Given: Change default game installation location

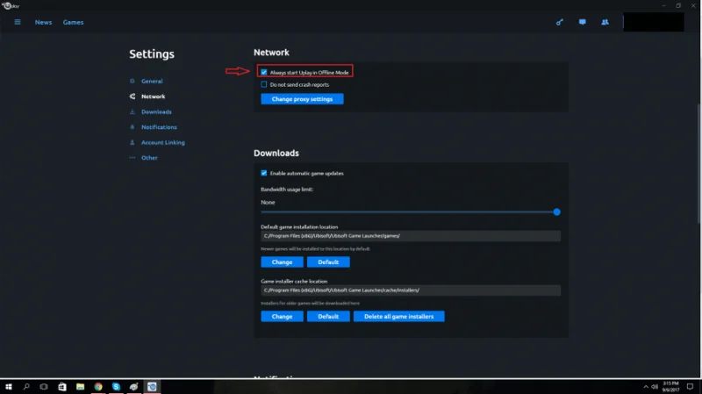Looking at the screenshot, I should pyautogui.click(x=282, y=261).
